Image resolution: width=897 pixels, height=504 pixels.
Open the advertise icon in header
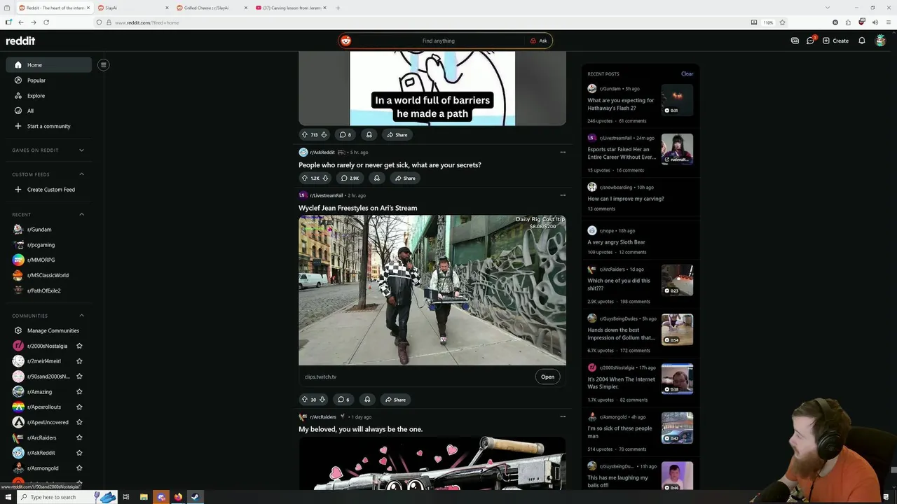tap(795, 41)
